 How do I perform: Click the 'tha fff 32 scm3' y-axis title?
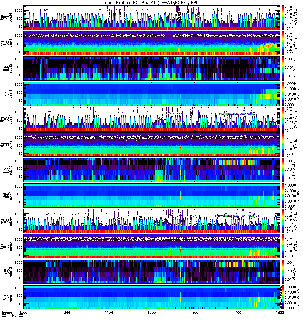[6, 43]
